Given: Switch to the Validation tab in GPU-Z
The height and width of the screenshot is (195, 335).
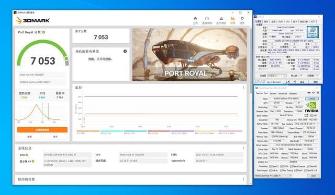Looking at the screenshot, I should click(293, 93).
